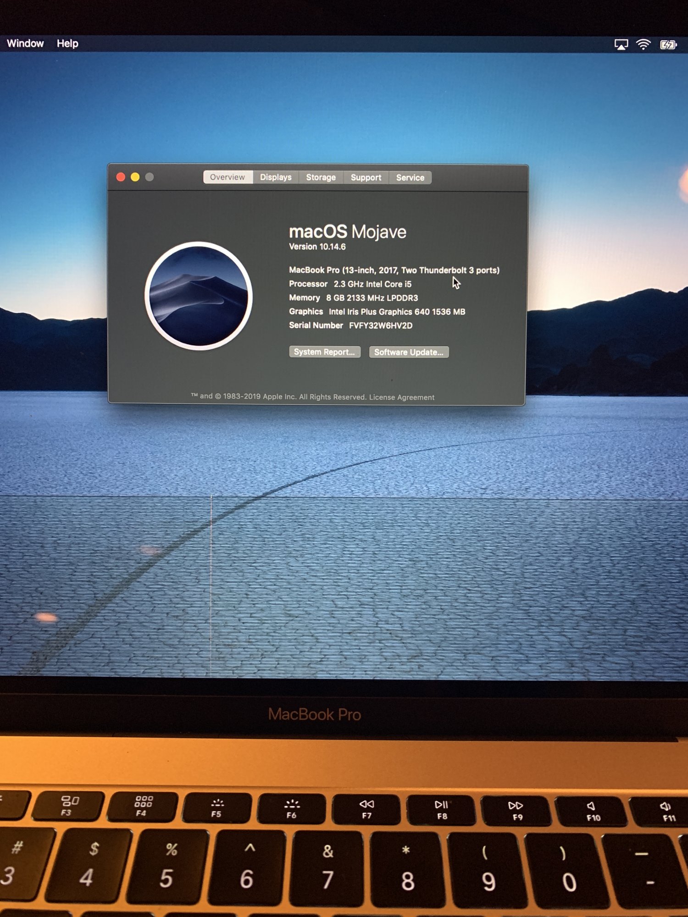Viewport: 688px width, 917px height.
Task: Click the 2.3 GHz Intel Core i5 text
Action: click(x=372, y=284)
